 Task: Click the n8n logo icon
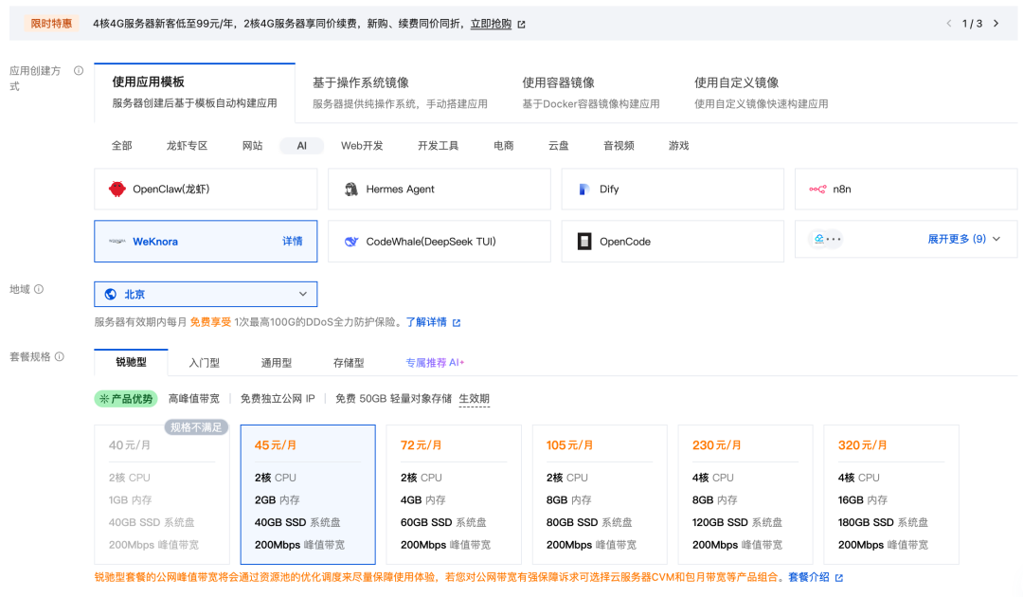[x=817, y=190]
